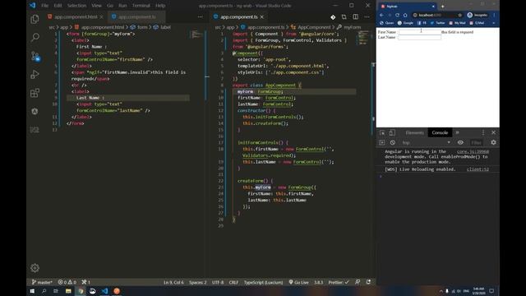This screenshot has width=526, height=296.
Task: Click the browser home icon
Action: point(405,15)
